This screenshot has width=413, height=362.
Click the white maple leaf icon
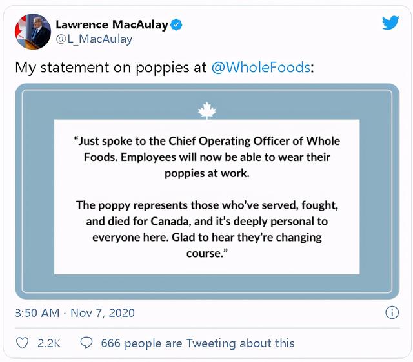[206, 110]
